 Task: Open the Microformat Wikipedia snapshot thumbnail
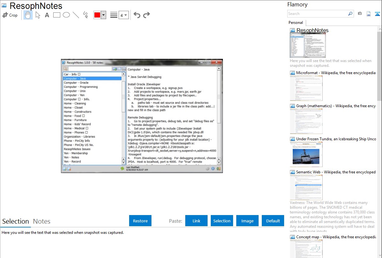click(x=306, y=88)
